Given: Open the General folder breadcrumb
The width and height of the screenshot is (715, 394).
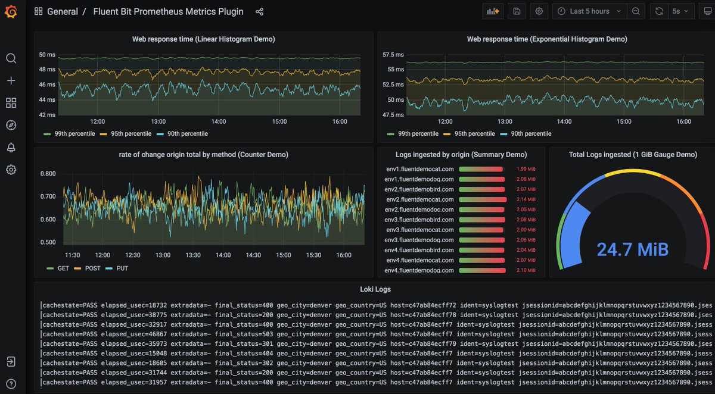Looking at the screenshot, I should [62, 11].
